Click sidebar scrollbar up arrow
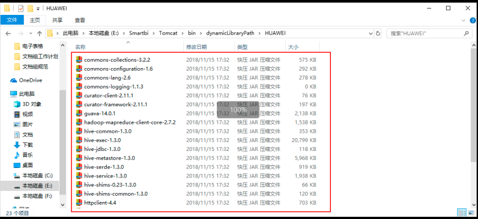The width and height of the screenshot is (478, 219). pos(63,45)
